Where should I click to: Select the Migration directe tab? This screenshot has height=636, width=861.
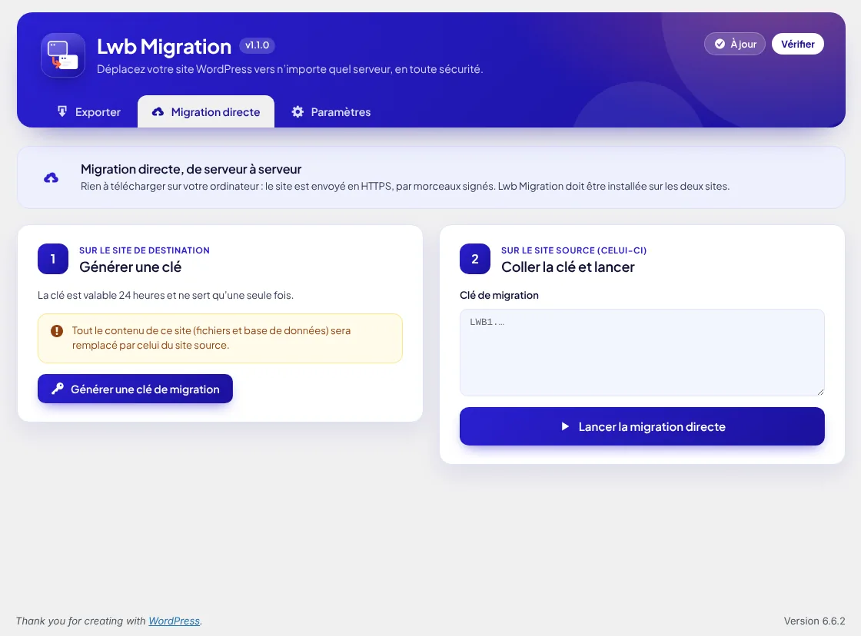(x=206, y=112)
